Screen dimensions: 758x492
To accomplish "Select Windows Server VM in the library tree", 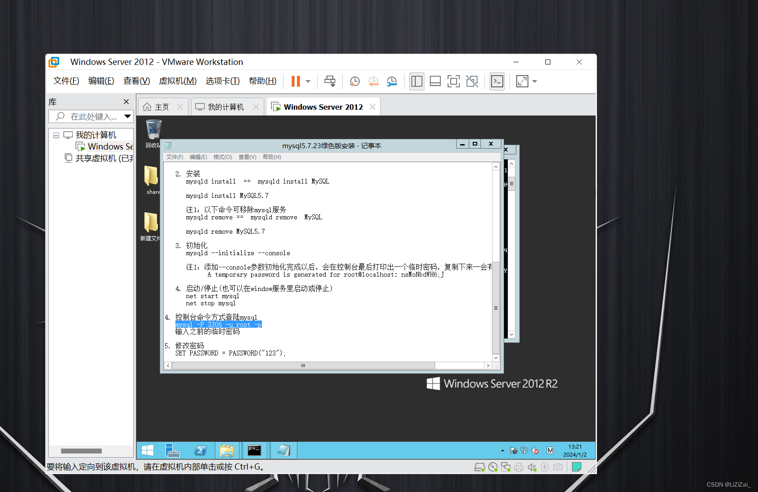I will coord(105,146).
